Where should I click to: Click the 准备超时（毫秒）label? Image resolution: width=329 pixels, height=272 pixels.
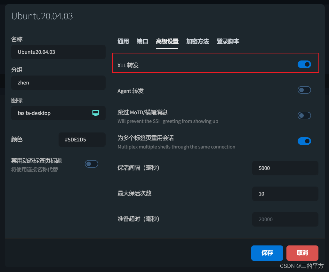(139, 219)
